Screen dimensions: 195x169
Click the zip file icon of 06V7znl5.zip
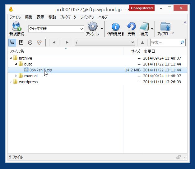[26, 70]
